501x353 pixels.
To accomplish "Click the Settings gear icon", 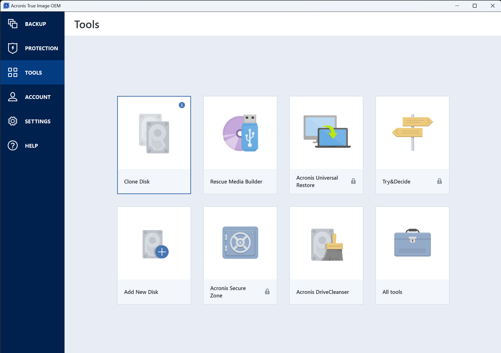I will coord(13,121).
